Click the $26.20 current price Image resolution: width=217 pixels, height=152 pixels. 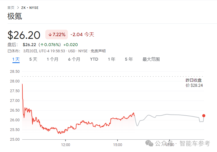tap(24, 35)
